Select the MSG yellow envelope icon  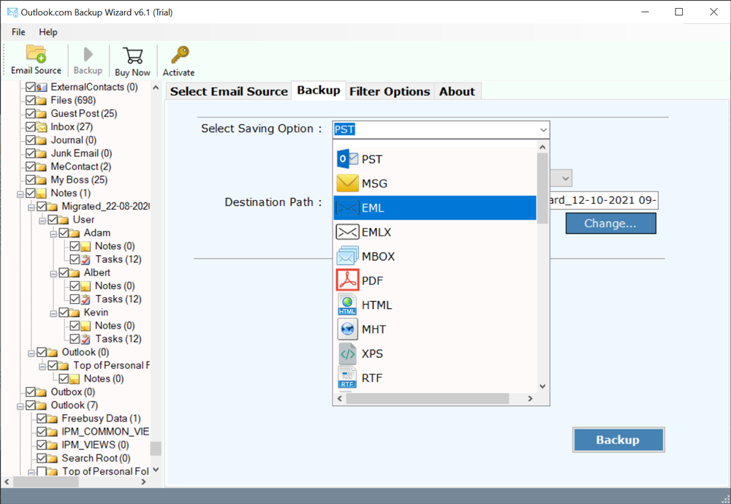(x=347, y=183)
